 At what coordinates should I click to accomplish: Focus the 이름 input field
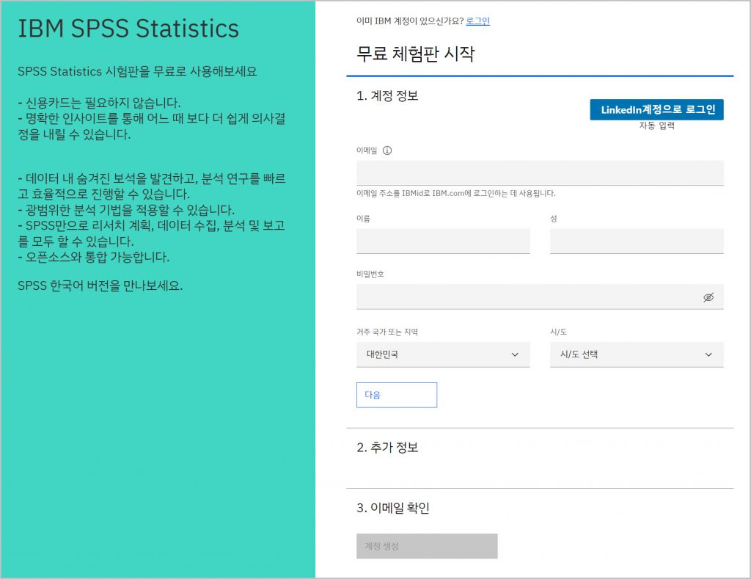443,241
